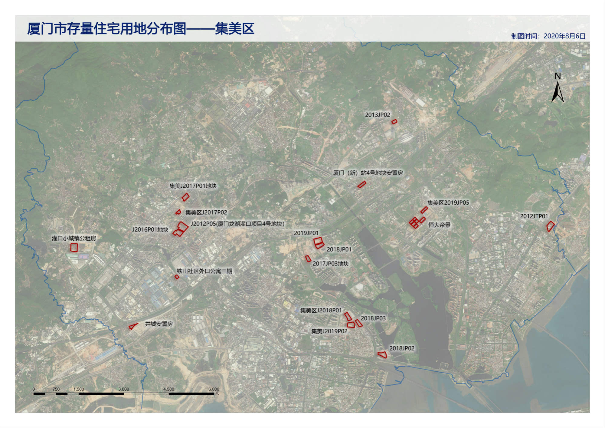Screen dimensions: 605x428
Task: Select label 厦门（新）站4号地块安置房
Action: [x=368, y=173]
